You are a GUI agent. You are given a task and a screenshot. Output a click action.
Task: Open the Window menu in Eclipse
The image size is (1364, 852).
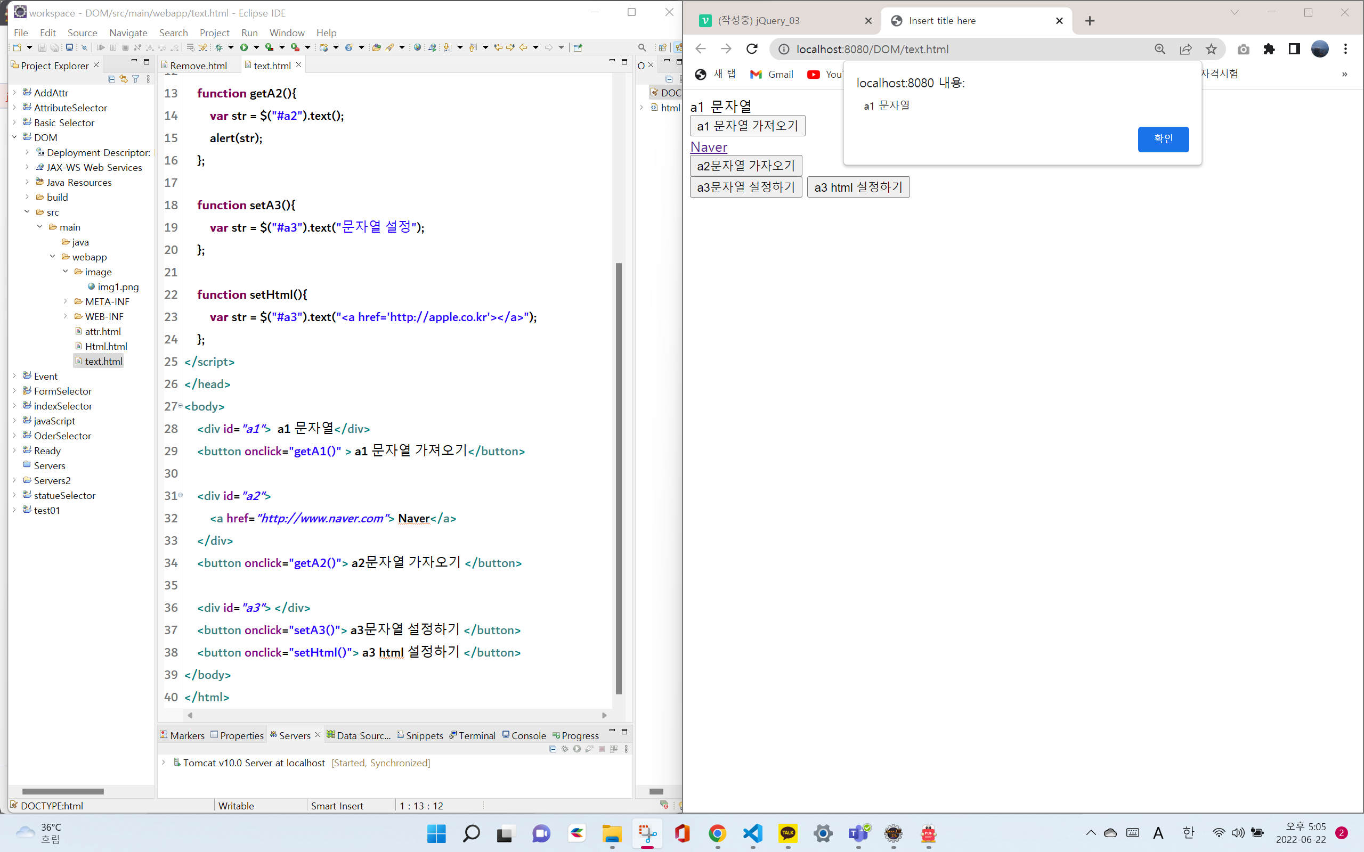click(x=287, y=32)
